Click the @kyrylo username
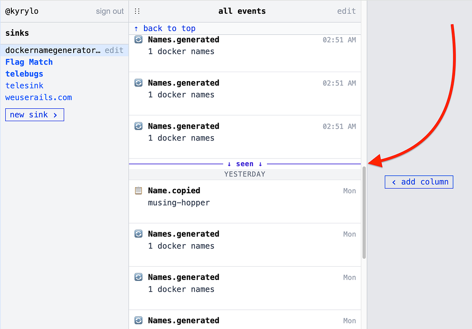Screen dimensions: 472x329 (22, 11)
